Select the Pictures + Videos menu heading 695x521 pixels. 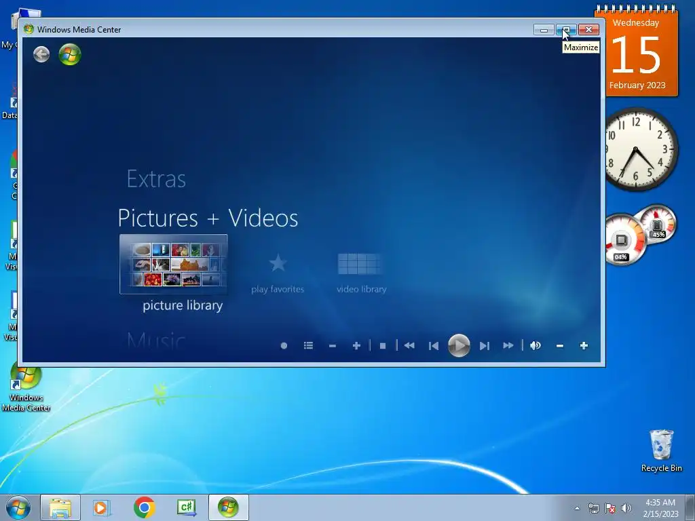[x=208, y=218]
